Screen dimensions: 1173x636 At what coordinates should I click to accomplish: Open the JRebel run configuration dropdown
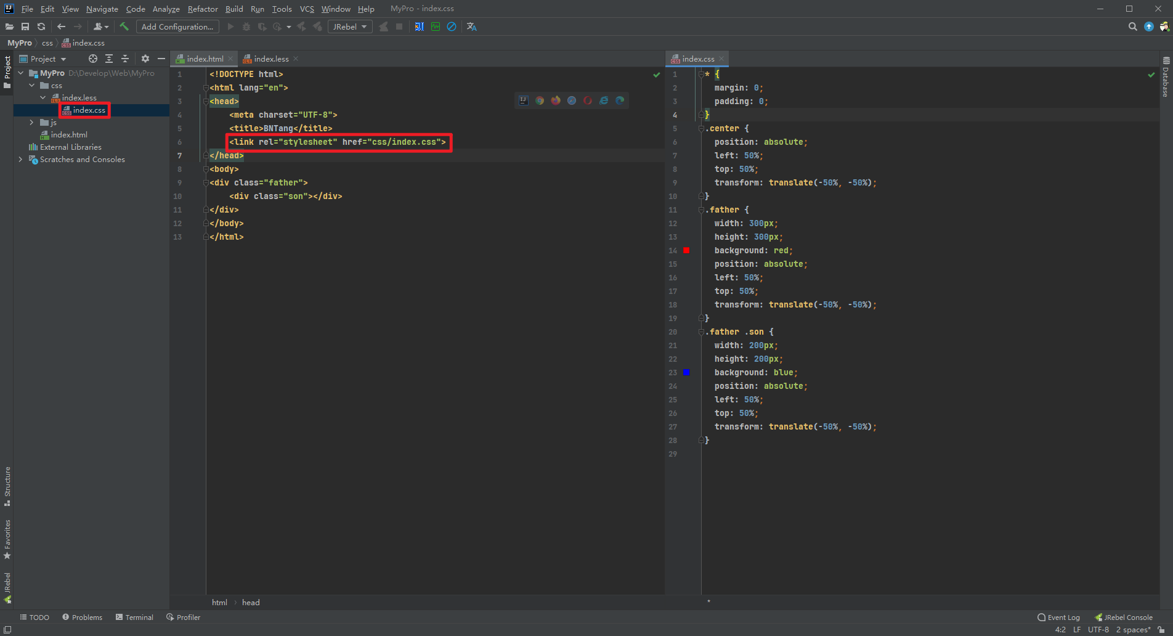point(350,26)
